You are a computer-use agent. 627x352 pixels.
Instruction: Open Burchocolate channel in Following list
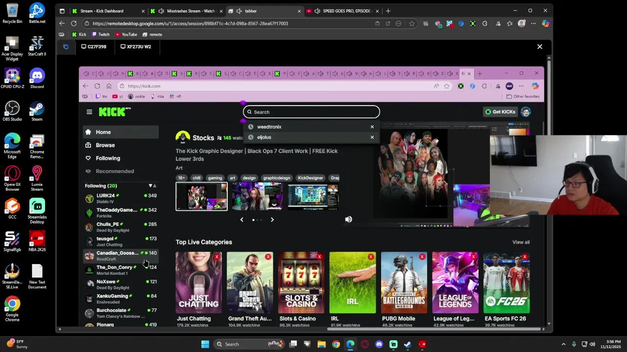[x=121, y=313]
